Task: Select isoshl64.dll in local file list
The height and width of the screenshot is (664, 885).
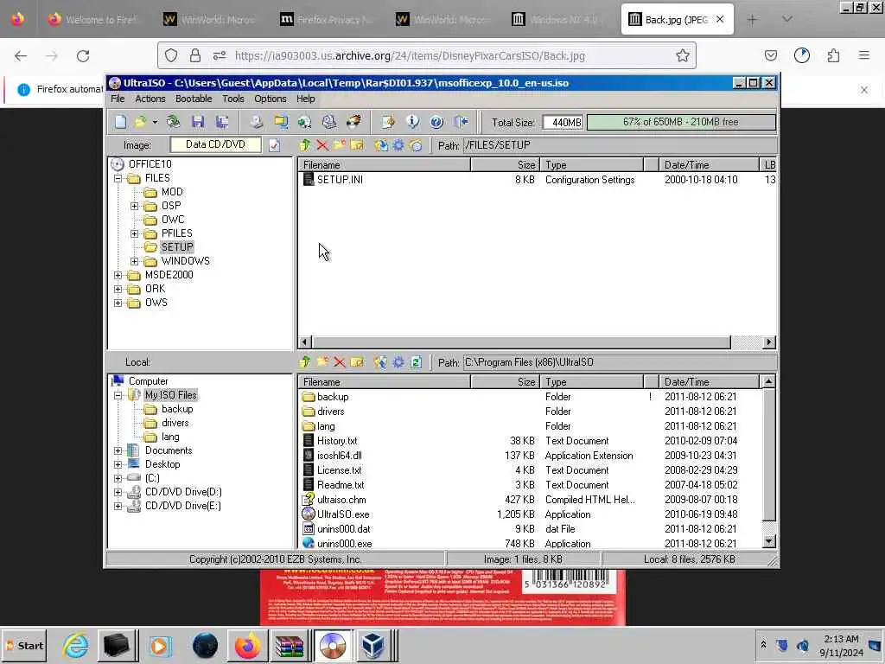Action: [339, 456]
